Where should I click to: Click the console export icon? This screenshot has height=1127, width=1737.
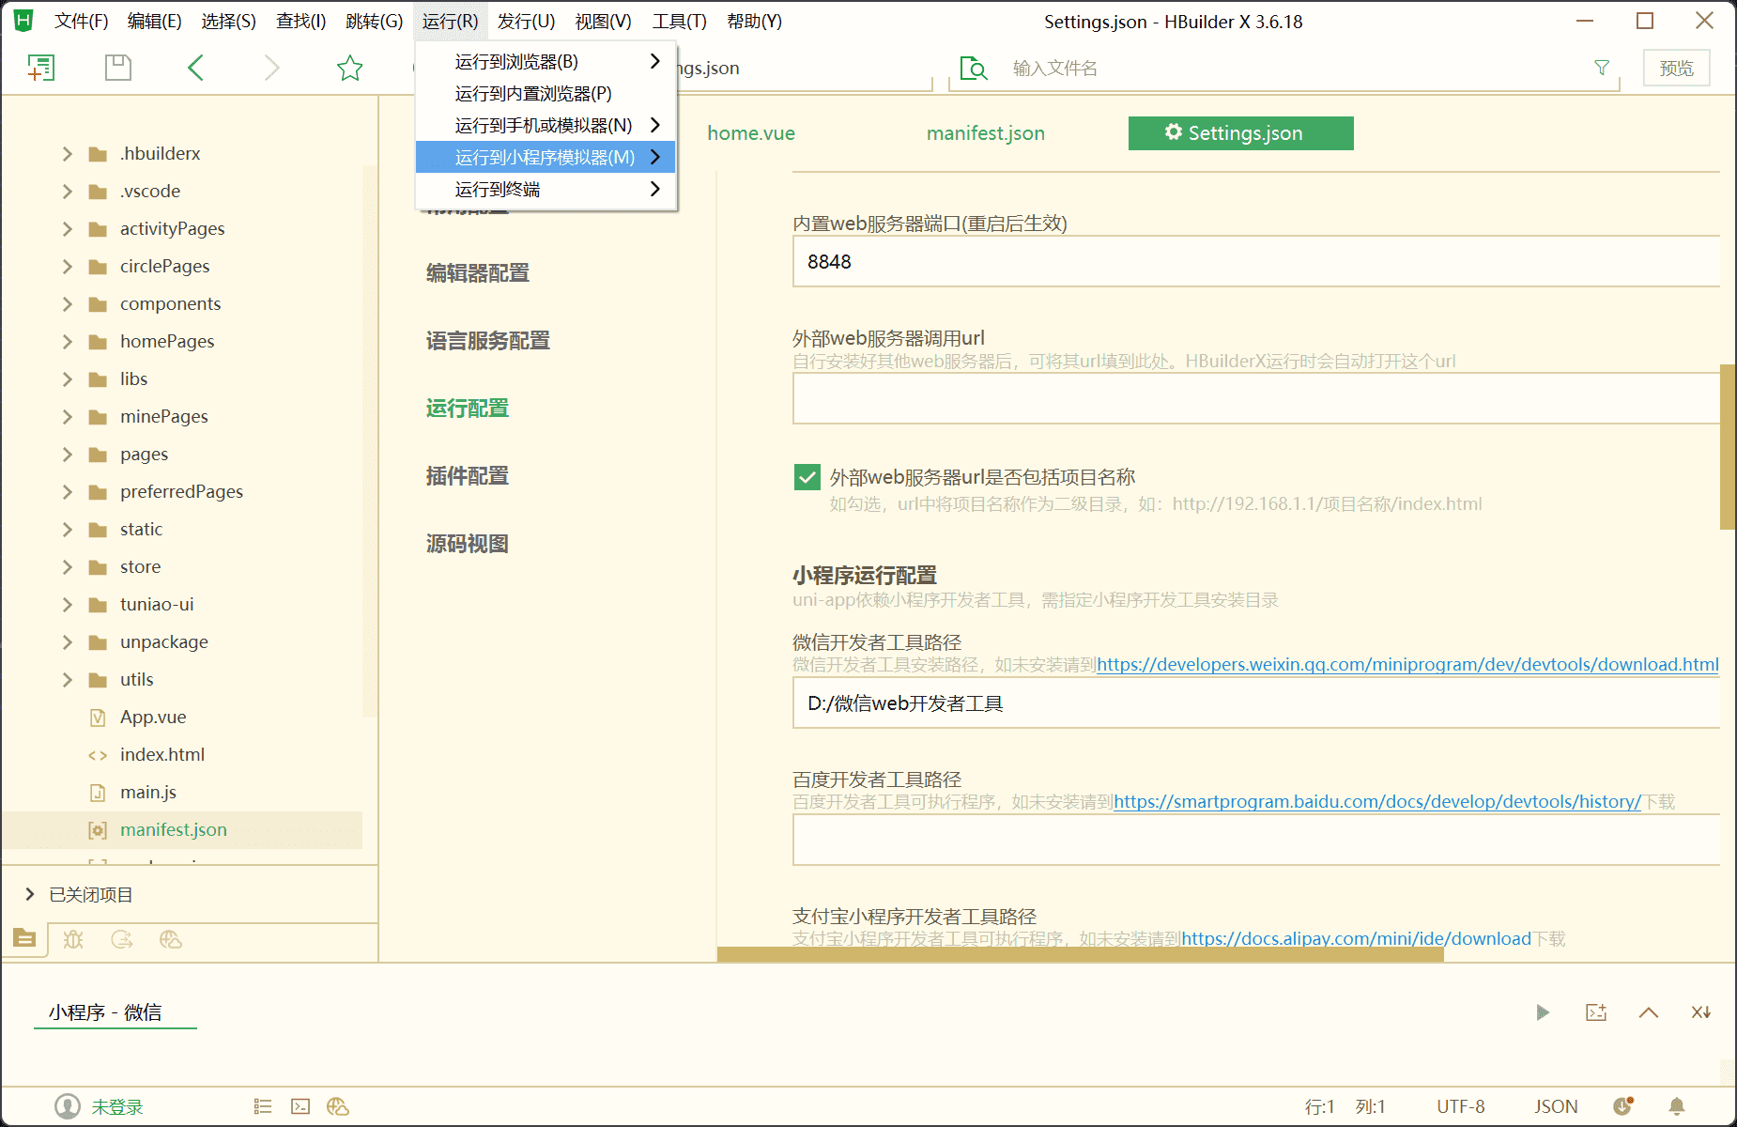click(x=1596, y=1012)
